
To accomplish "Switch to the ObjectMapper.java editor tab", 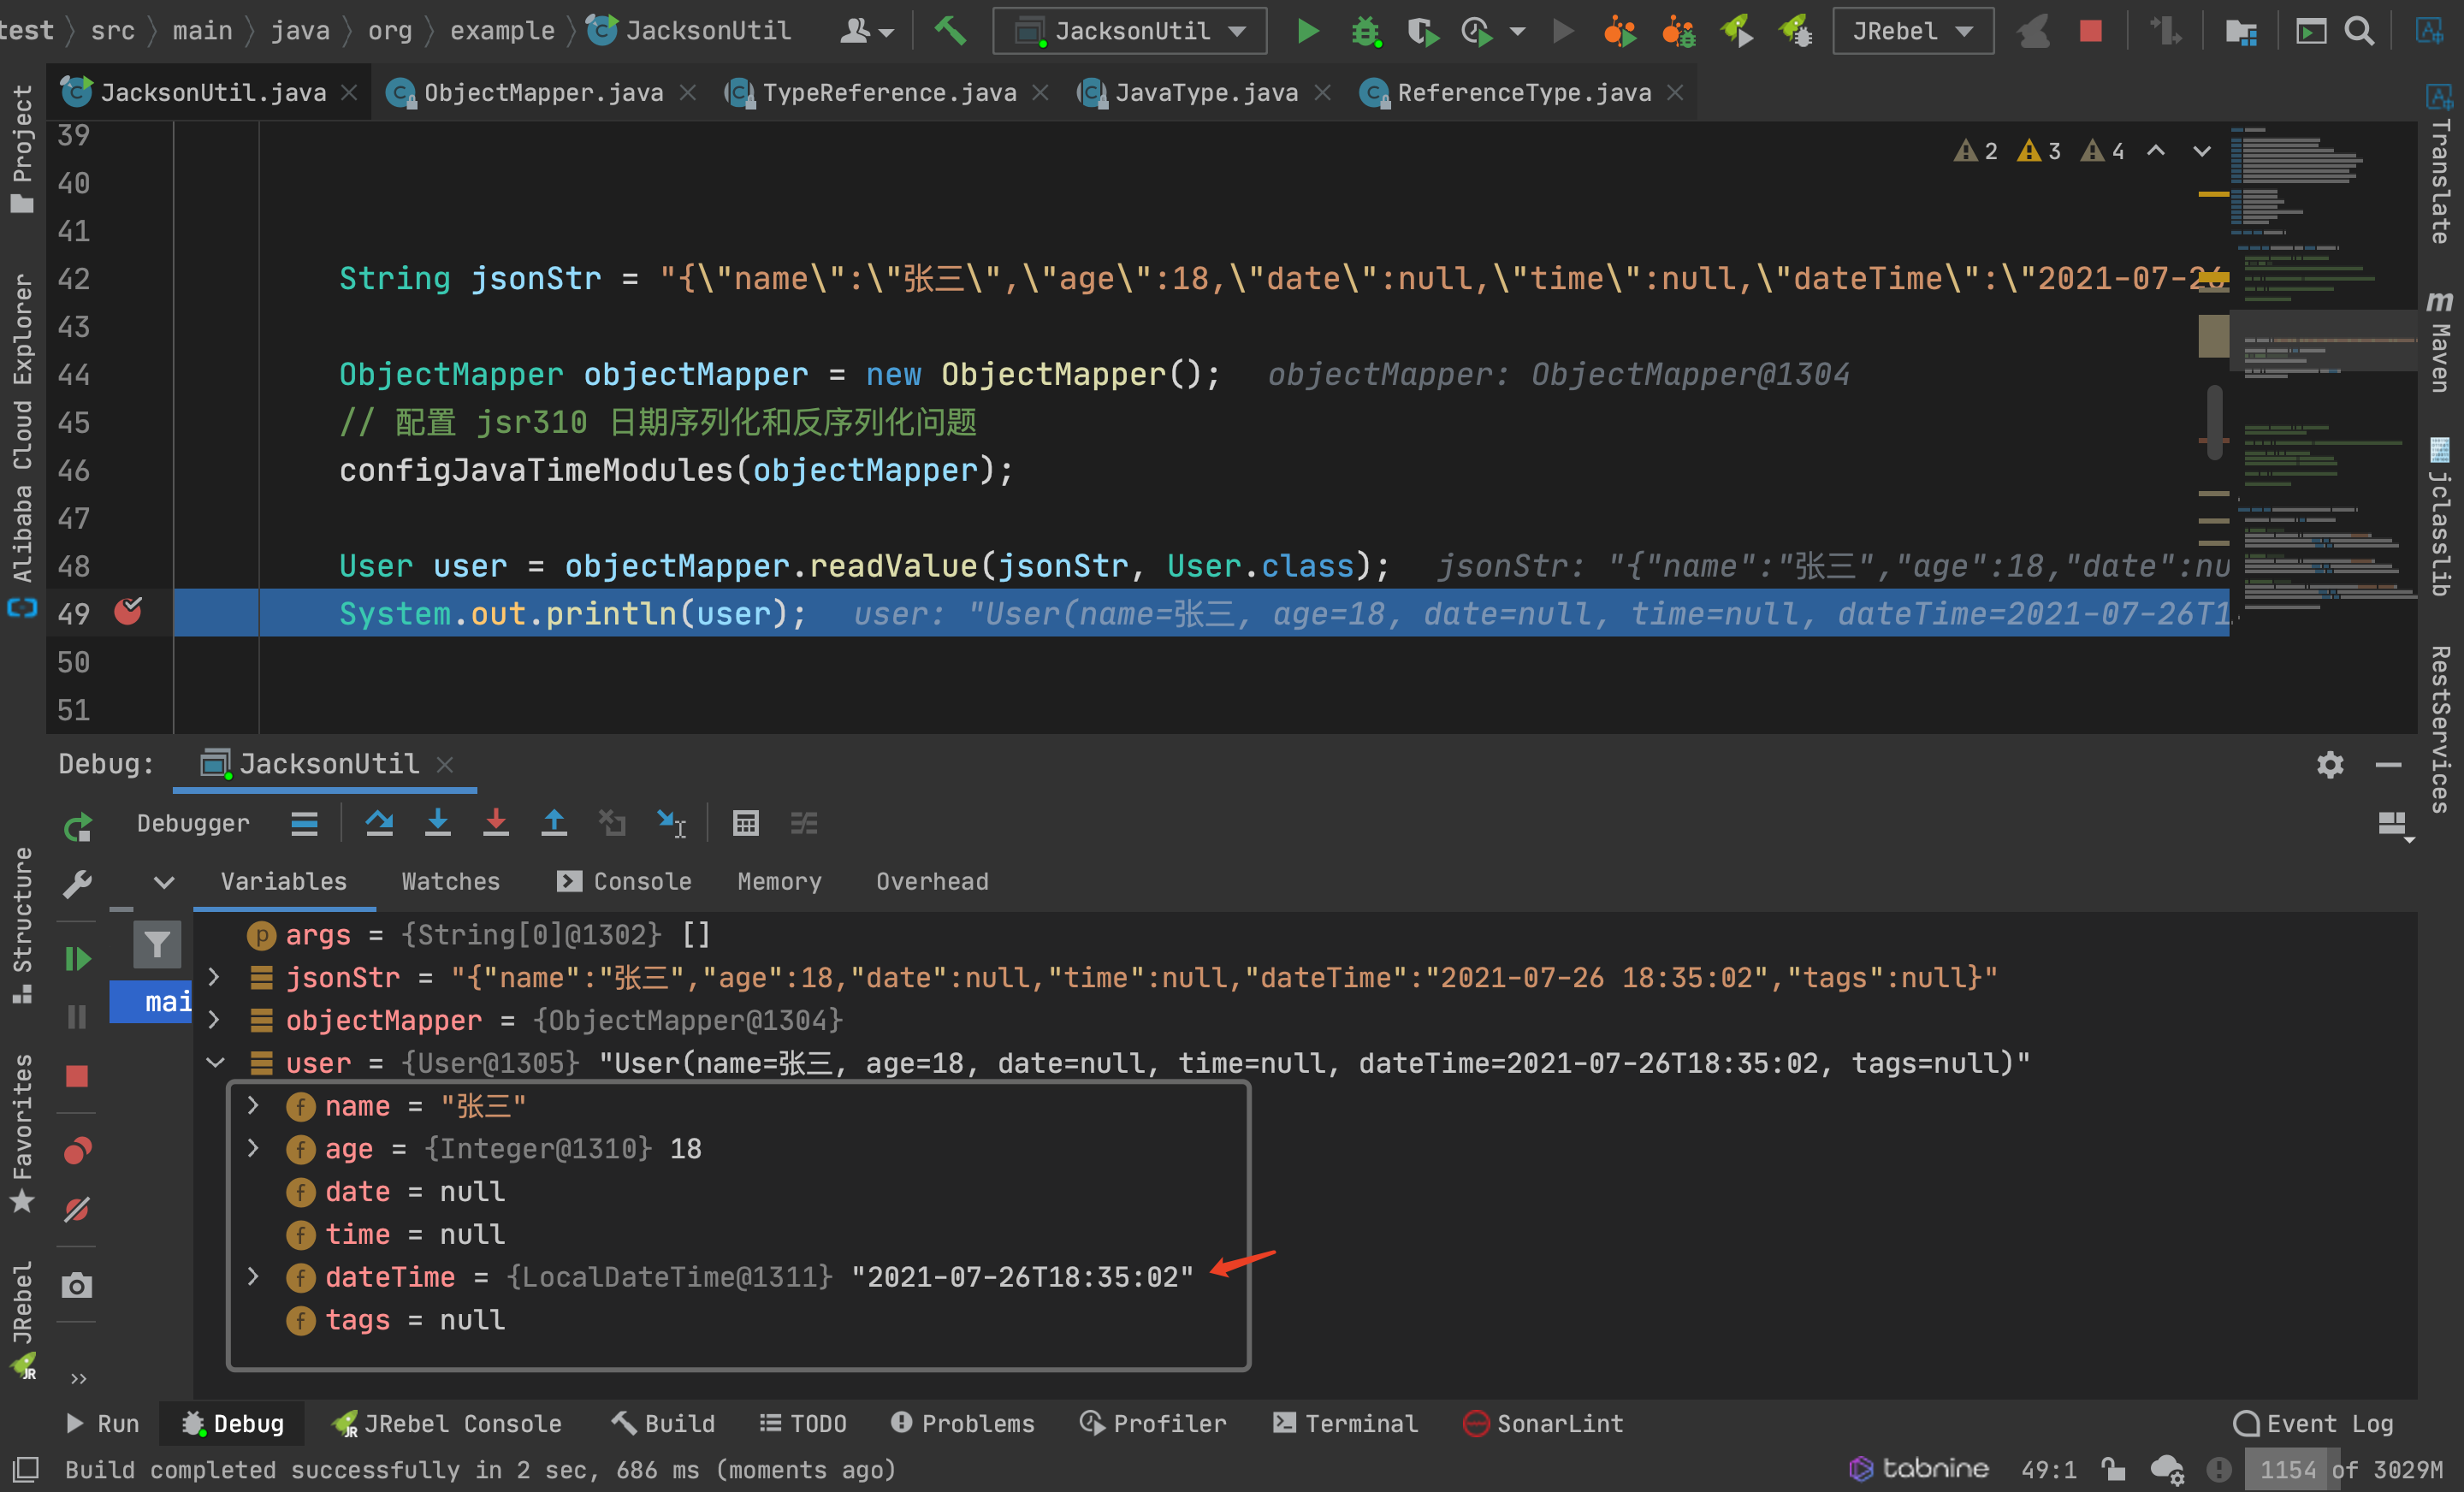I will pyautogui.click(x=542, y=93).
